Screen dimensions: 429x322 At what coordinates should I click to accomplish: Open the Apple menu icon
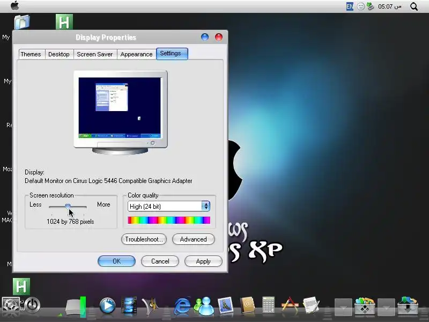point(15,6)
